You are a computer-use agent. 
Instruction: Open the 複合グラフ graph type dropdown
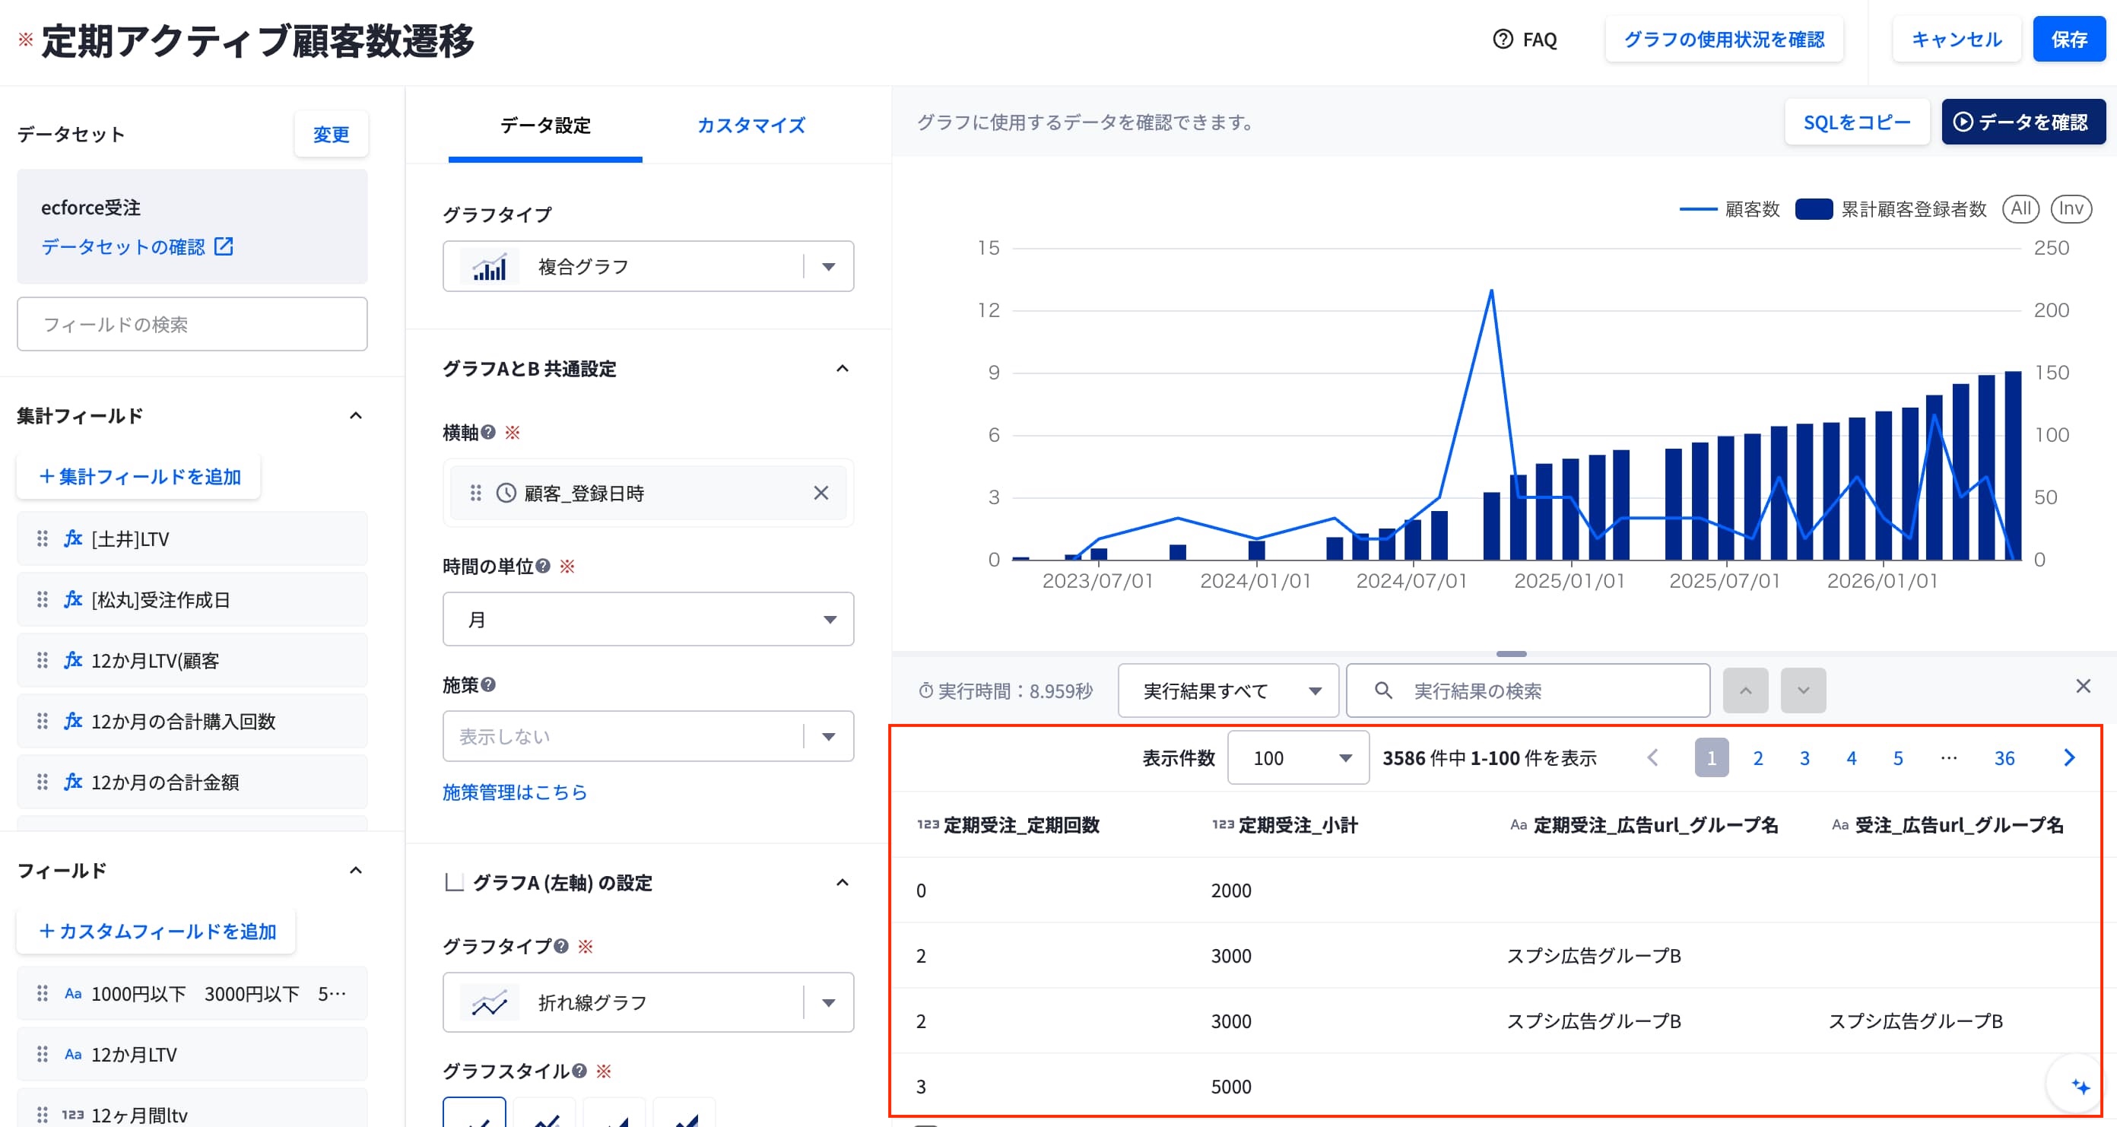648,266
